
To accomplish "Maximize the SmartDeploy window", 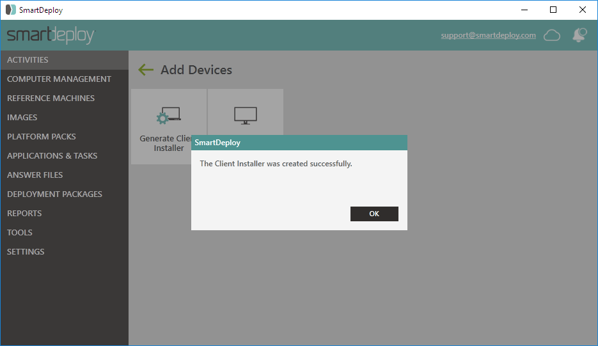I will pyautogui.click(x=553, y=10).
